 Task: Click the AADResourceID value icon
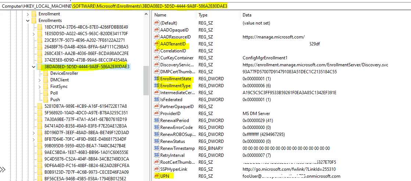157,37
